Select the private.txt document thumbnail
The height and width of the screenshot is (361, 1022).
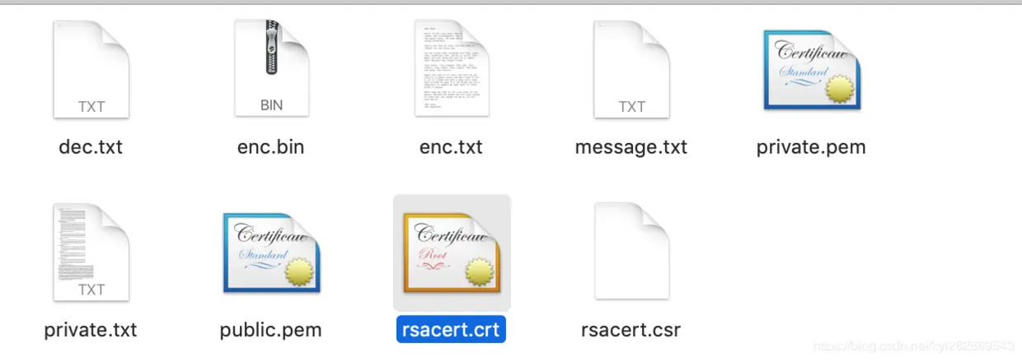(x=91, y=253)
